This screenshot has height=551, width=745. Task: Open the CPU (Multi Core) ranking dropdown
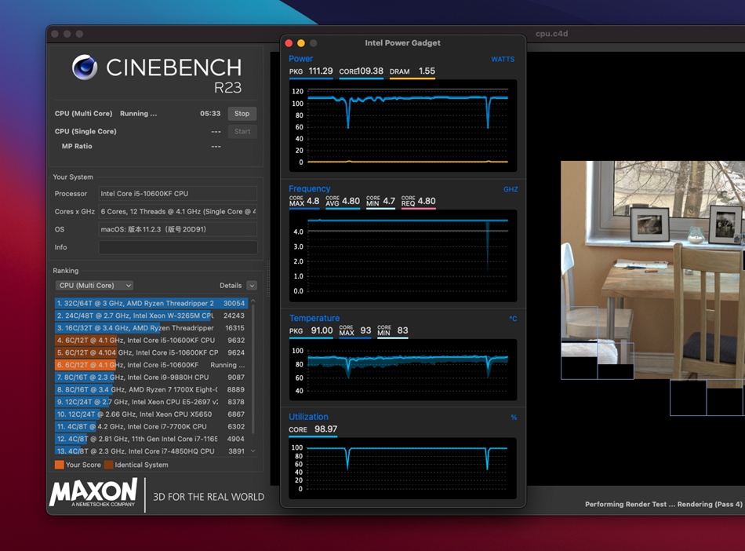(94, 286)
